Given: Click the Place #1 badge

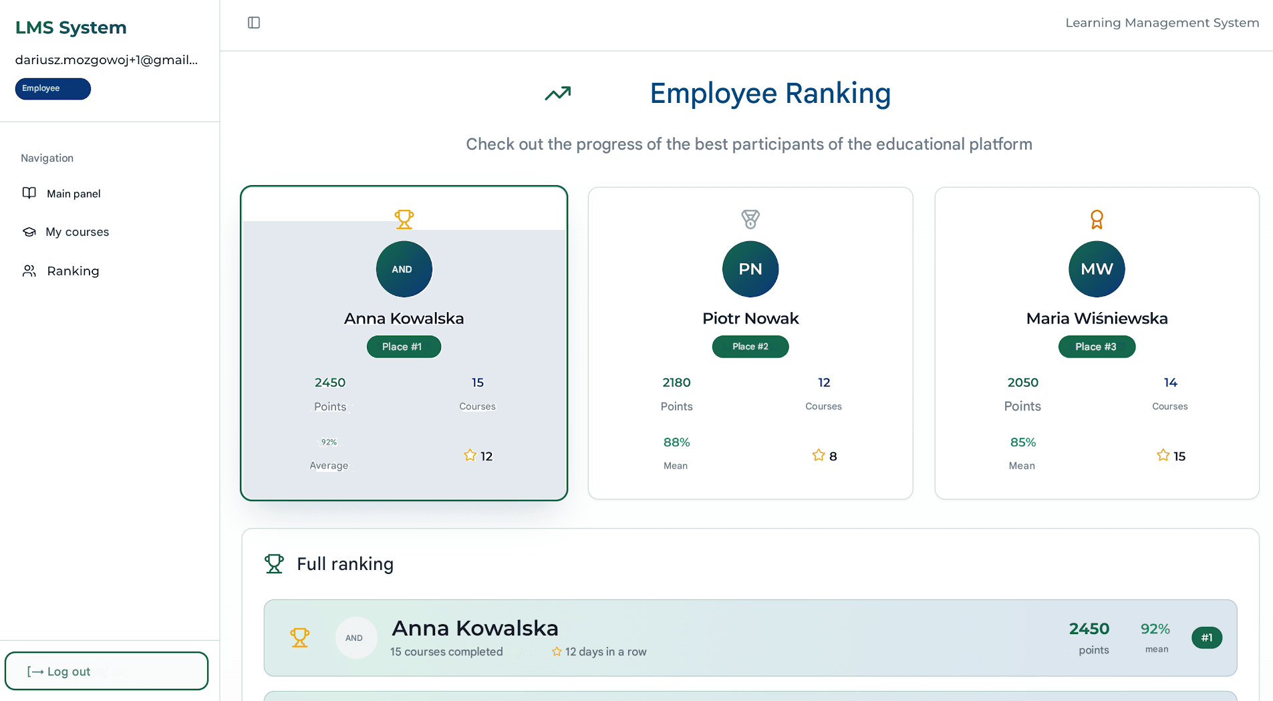Looking at the screenshot, I should 404,347.
